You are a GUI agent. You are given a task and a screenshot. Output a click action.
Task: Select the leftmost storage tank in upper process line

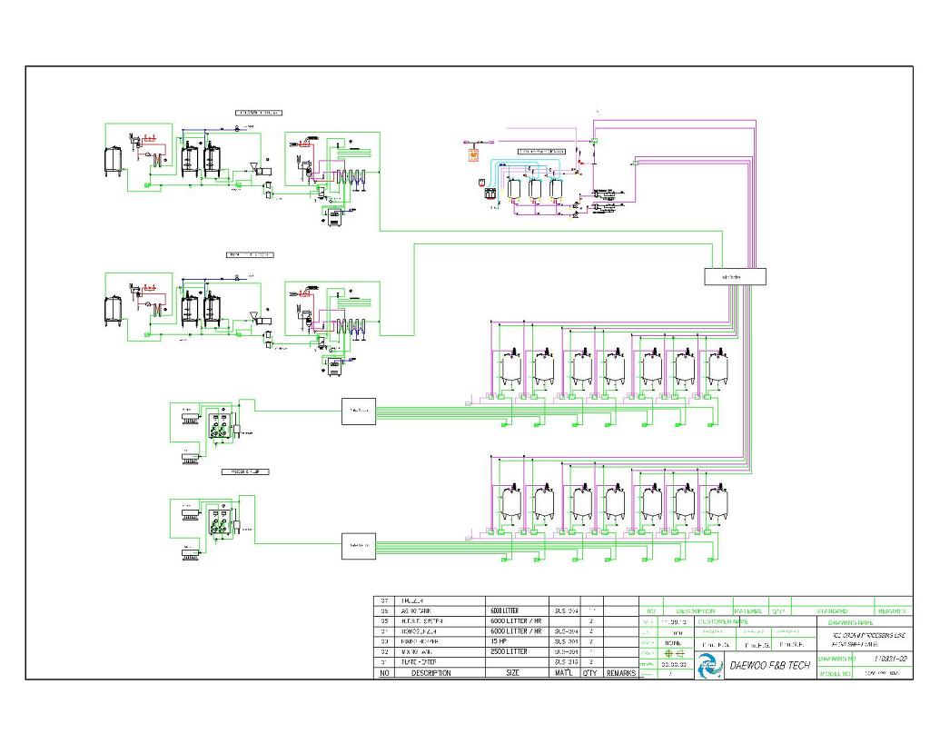click(114, 161)
